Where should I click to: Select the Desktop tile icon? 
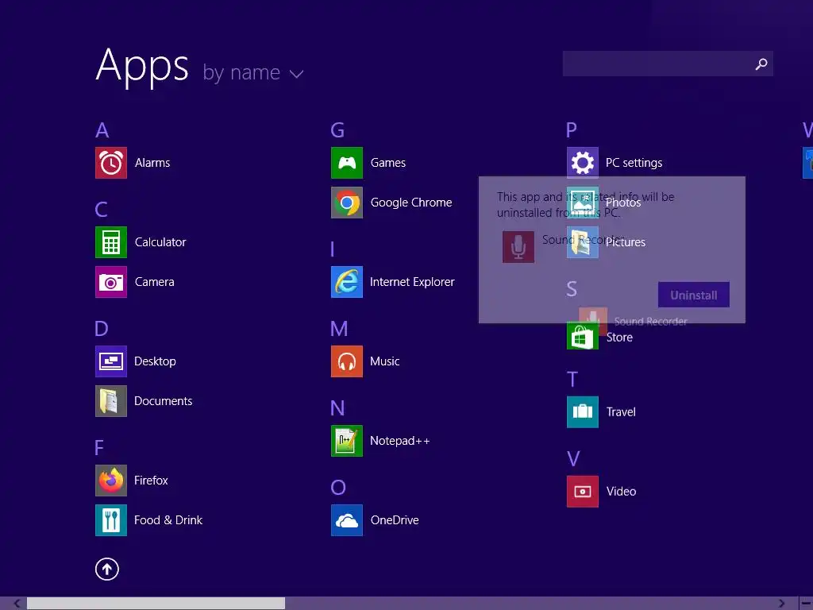coord(111,361)
